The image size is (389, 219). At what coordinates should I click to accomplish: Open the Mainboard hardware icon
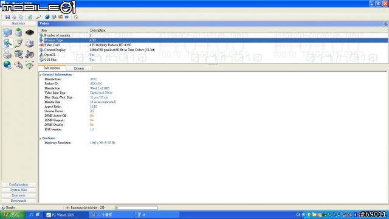pyautogui.click(x=19, y=32)
